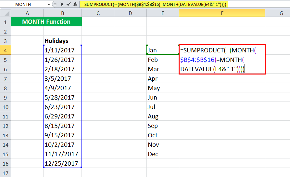Select the Apr cell
This screenshot has height=177, width=290.
click(163, 78)
